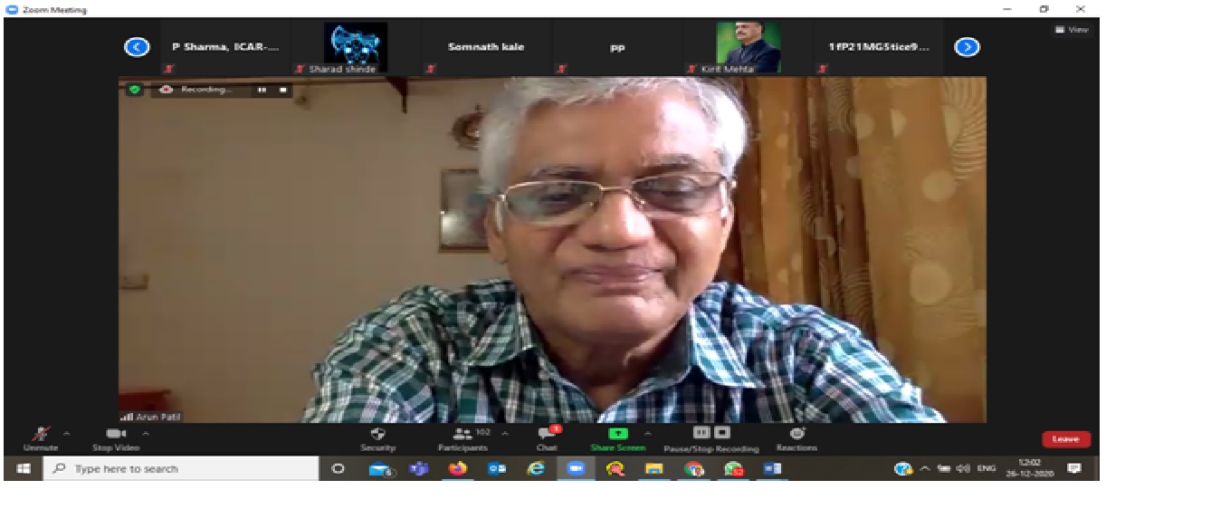Click the green Share Screen button
This screenshot has width=1230, height=509.
point(618,438)
